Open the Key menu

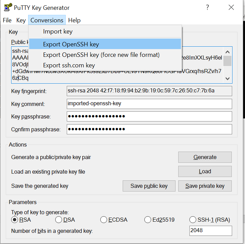(21, 20)
